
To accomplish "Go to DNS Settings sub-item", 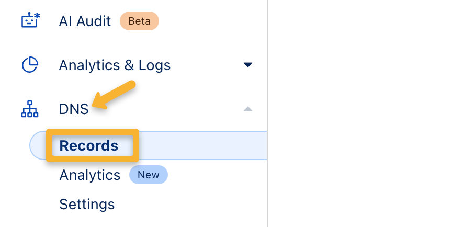I will tap(87, 203).
